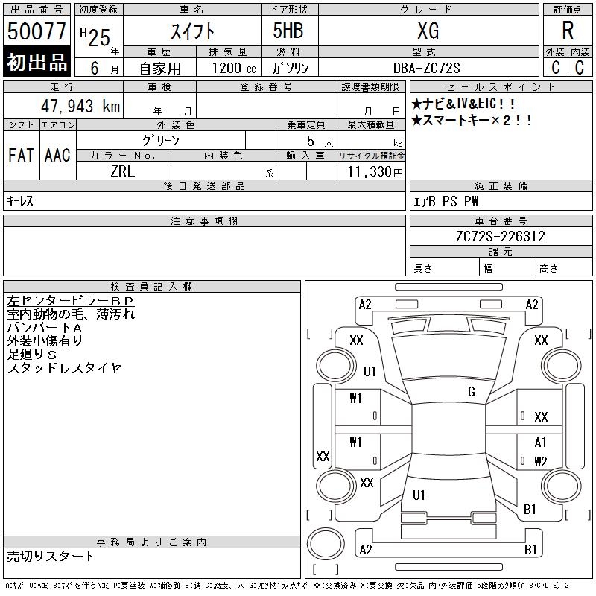
Task: Click the W1 marker on left front door
Action: tap(355, 399)
